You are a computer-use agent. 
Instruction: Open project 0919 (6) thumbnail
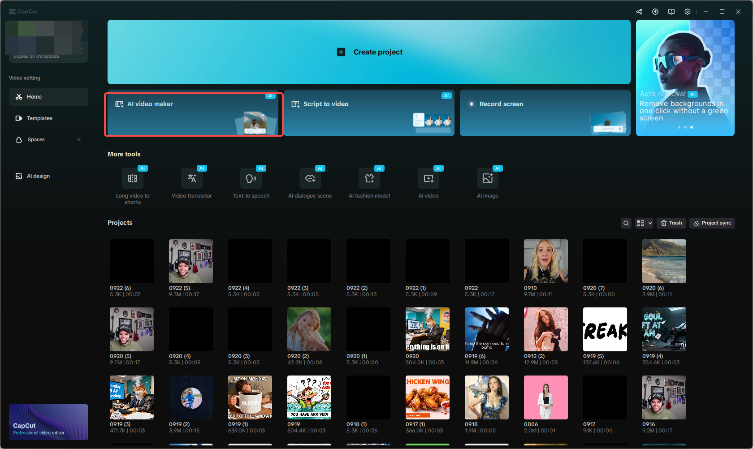pos(487,329)
